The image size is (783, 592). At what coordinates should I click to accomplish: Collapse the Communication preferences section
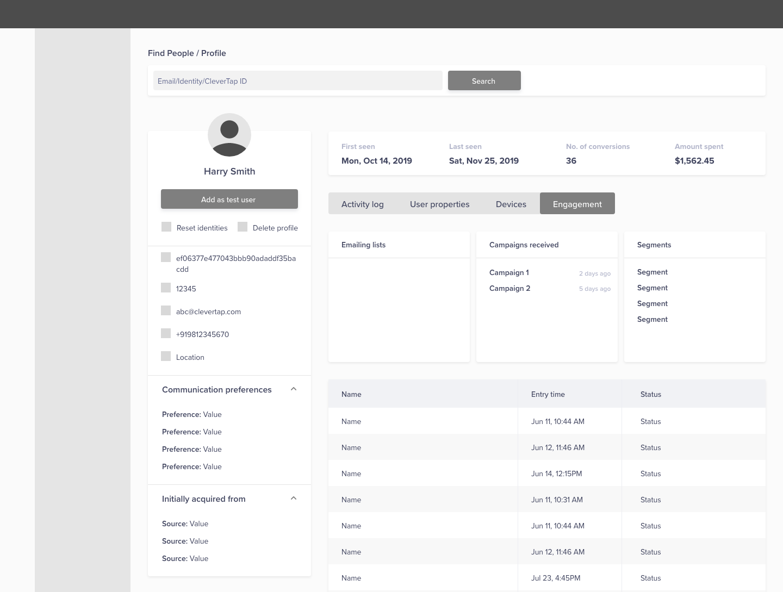[x=294, y=389]
